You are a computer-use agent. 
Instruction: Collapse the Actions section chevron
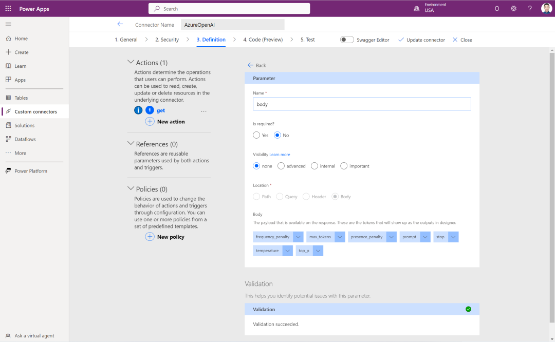click(131, 62)
